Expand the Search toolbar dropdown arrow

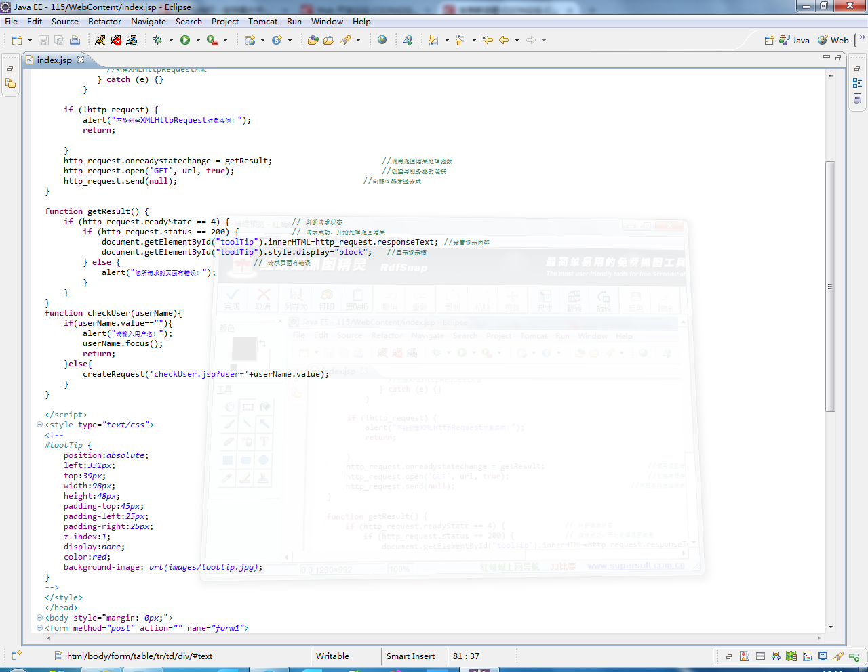click(358, 40)
